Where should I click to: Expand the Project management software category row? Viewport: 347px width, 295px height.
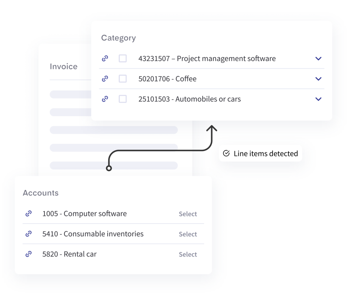(x=318, y=58)
